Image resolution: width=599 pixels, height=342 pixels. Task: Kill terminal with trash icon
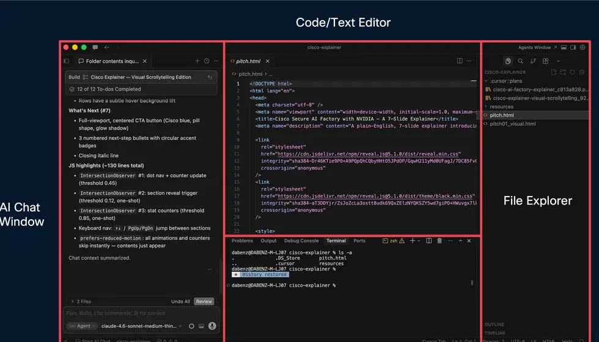pyautogui.click(x=439, y=241)
